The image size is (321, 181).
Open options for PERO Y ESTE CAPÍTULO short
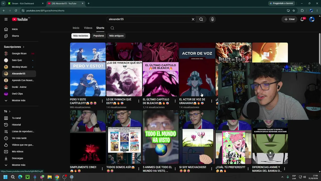coord(102,101)
